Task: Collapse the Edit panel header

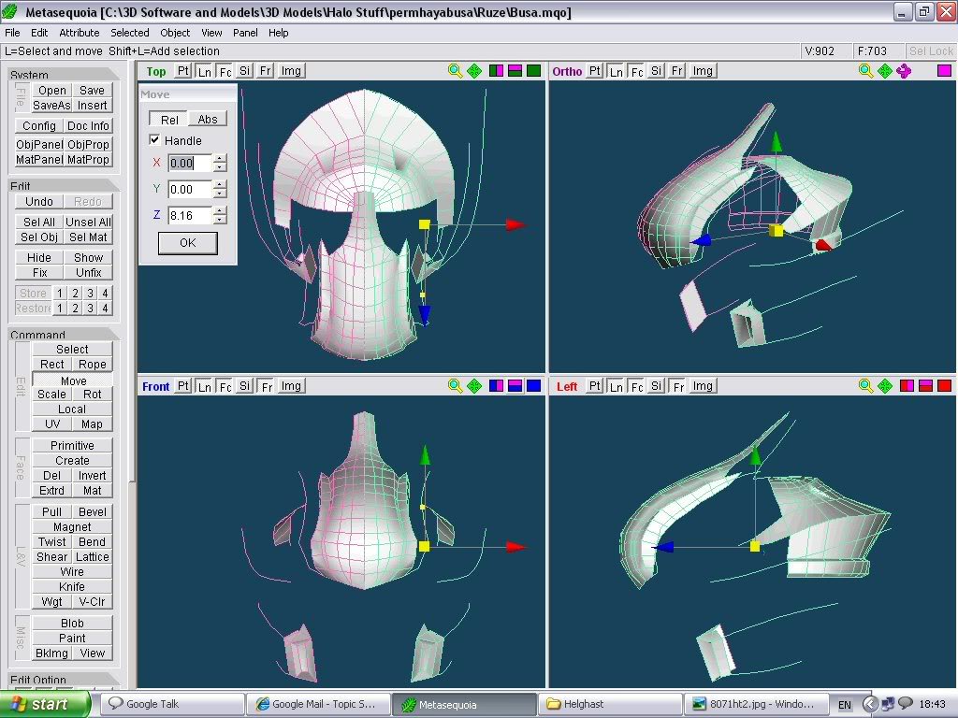Action: point(65,186)
